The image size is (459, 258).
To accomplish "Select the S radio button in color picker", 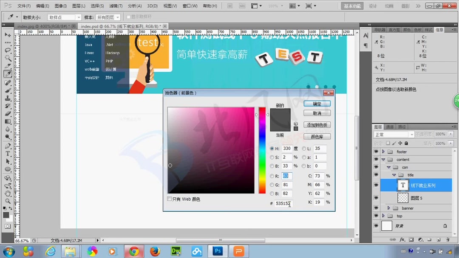I will (x=272, y=157).
